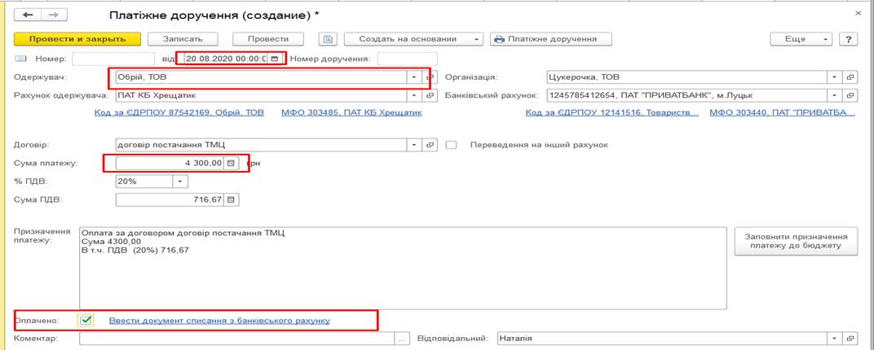874x350 pixels.
Task: Open the calendar picker for the date field
Action: (276, 59)
